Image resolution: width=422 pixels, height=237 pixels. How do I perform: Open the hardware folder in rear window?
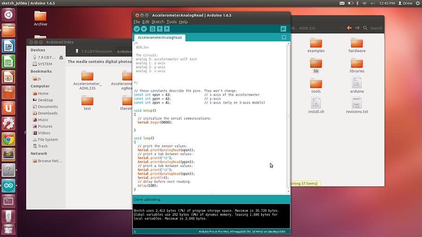pos(357,45)
